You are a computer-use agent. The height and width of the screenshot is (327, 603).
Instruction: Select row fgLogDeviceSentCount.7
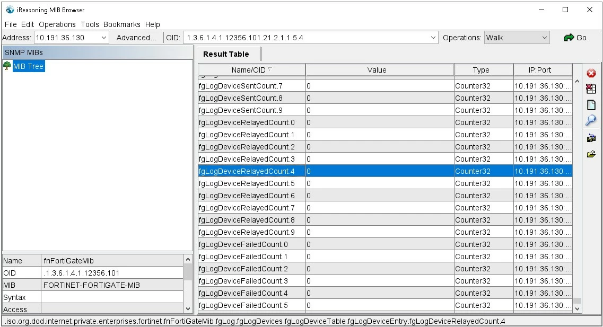pos(385,86)
